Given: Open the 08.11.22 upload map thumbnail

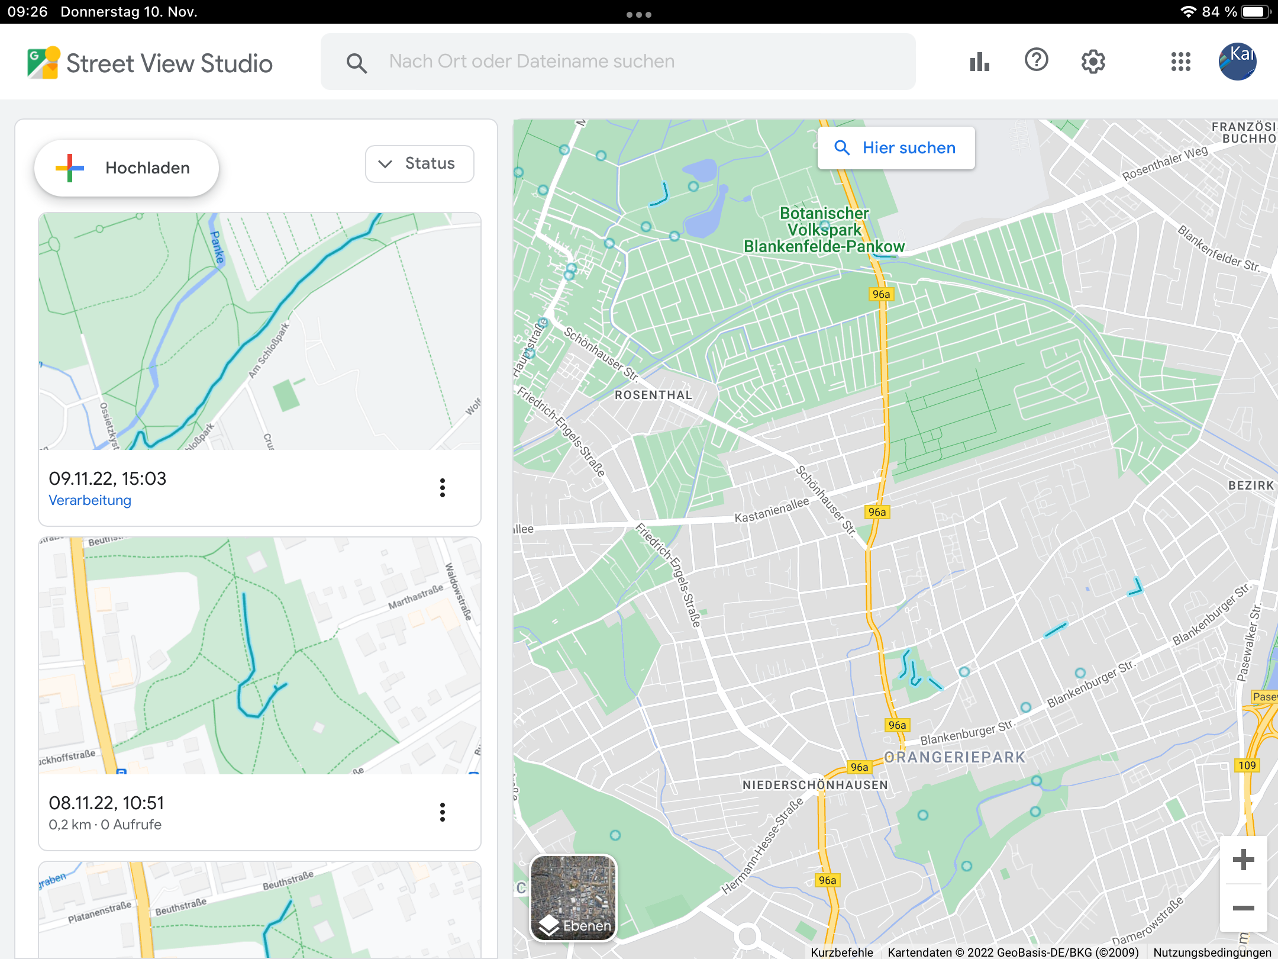Looking at the screenshot, I should click(260, 656).
